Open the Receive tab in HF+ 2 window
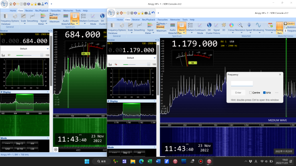 tap(136, 20)
